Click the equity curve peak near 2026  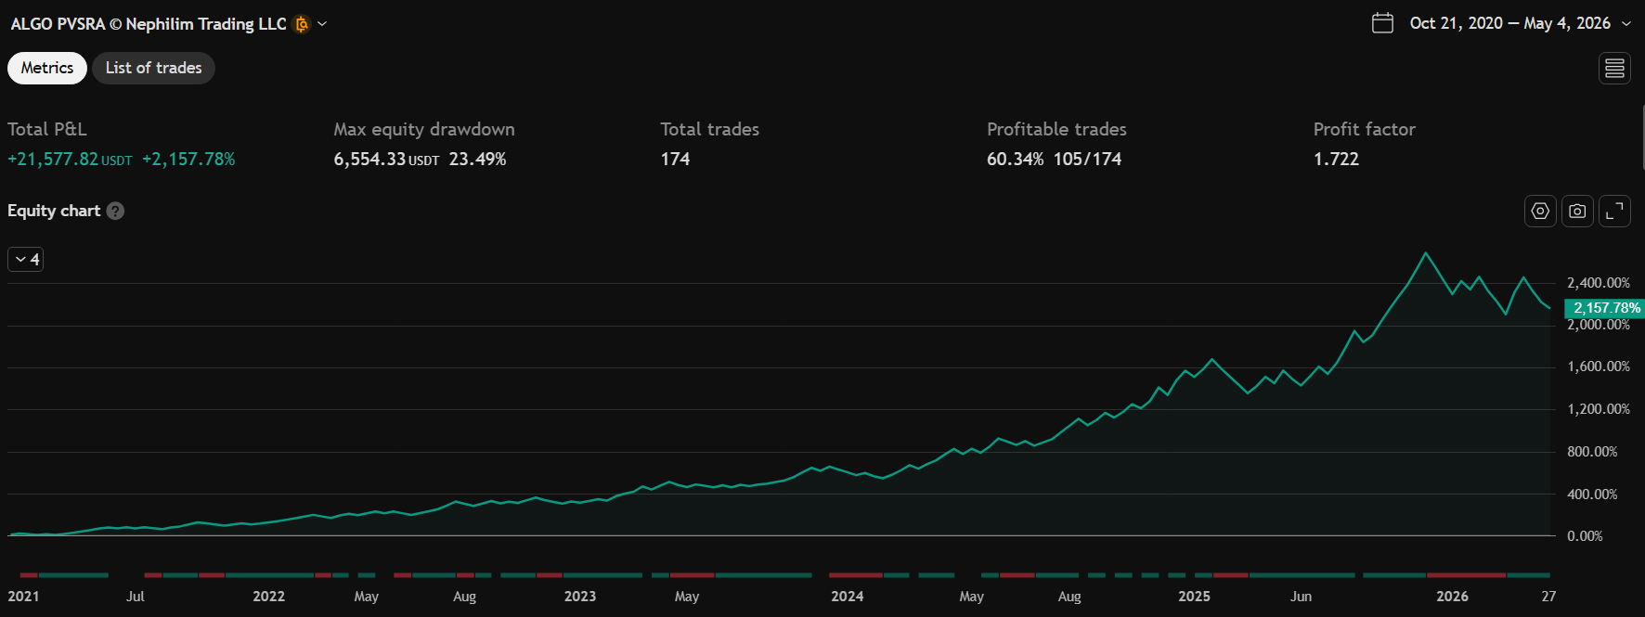pos(1426,253)
